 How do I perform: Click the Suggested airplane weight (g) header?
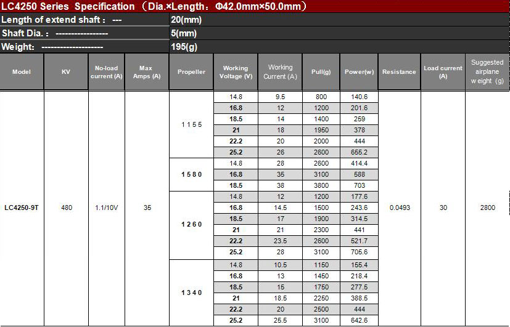487,71
